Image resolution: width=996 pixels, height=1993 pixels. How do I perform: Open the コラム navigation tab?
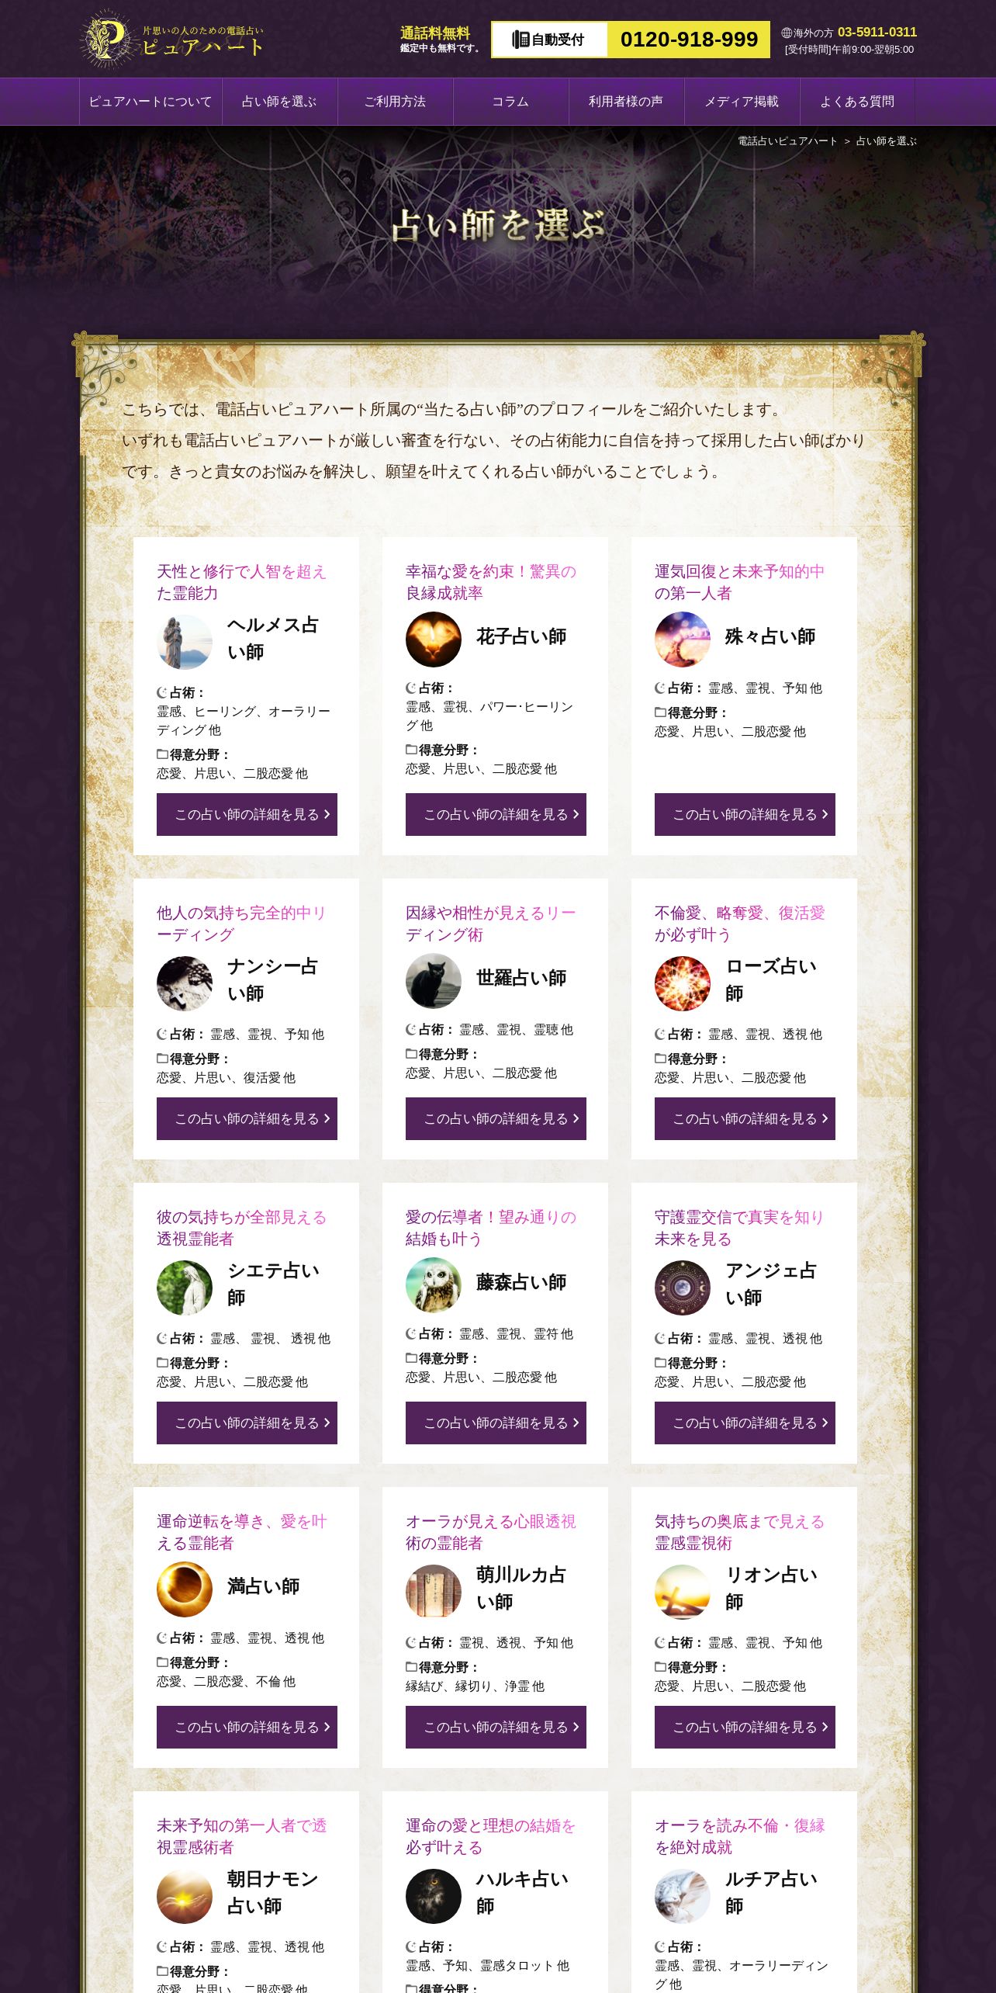click(511, 102)
